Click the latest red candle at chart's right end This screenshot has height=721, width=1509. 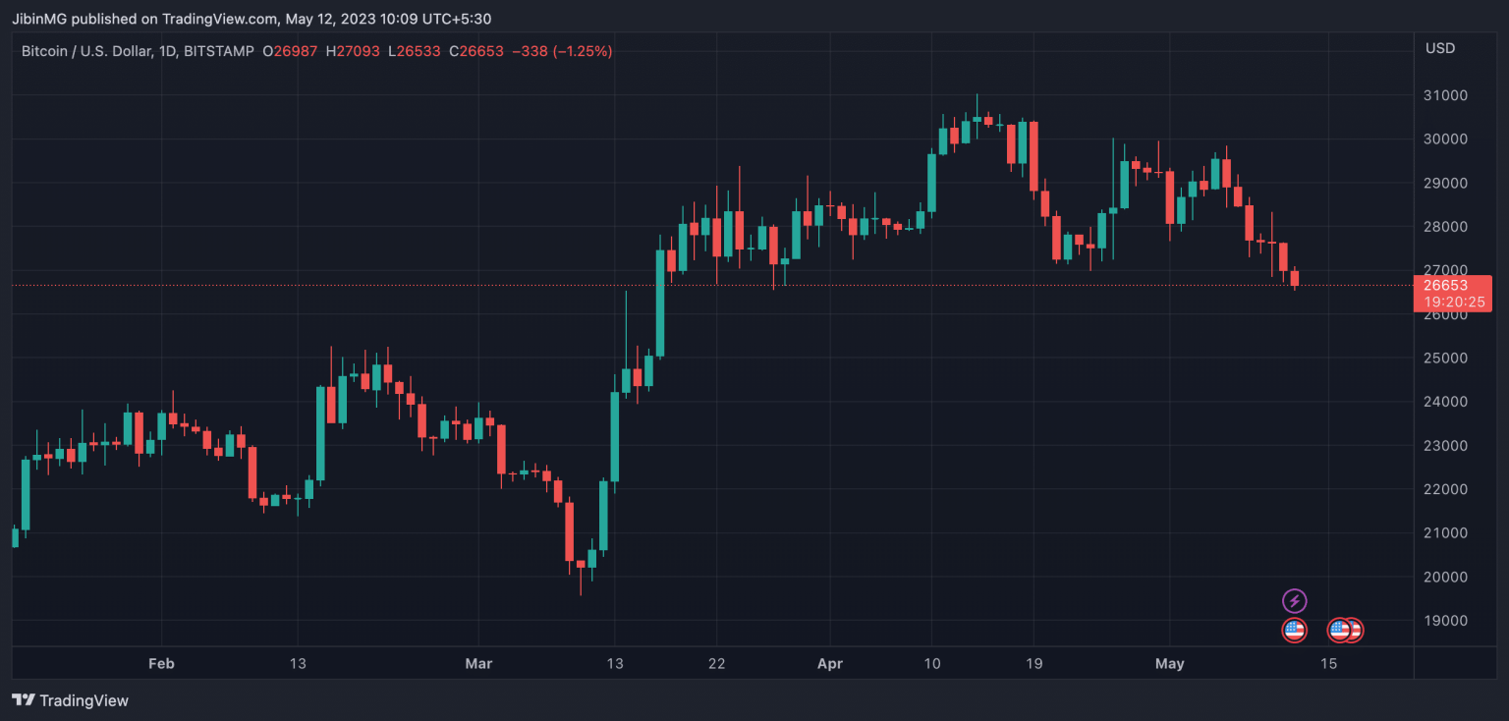[1295, 278]
